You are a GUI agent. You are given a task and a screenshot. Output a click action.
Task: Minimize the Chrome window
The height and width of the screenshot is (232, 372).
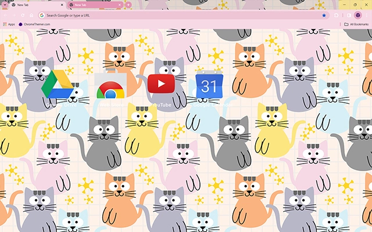click(344, 5)
